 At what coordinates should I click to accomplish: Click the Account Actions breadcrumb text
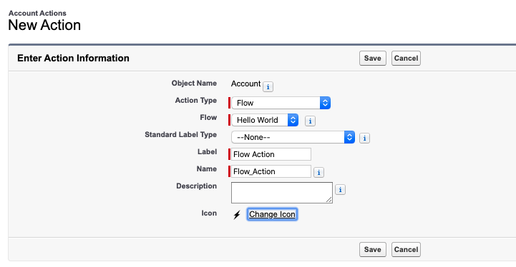coord(37,13)
